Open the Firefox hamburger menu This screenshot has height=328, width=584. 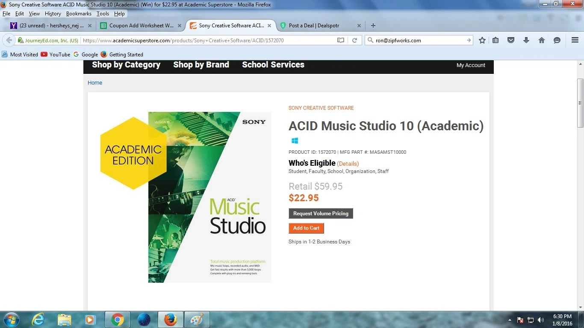click(575, 40)
